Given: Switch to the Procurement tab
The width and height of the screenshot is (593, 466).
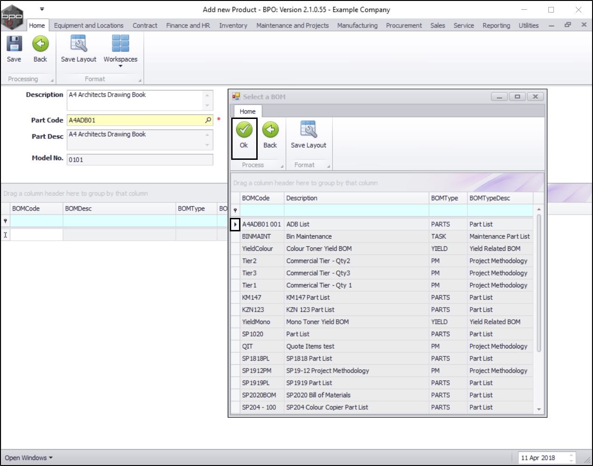Looking at the screenshot, I should (x=404, y=26).
